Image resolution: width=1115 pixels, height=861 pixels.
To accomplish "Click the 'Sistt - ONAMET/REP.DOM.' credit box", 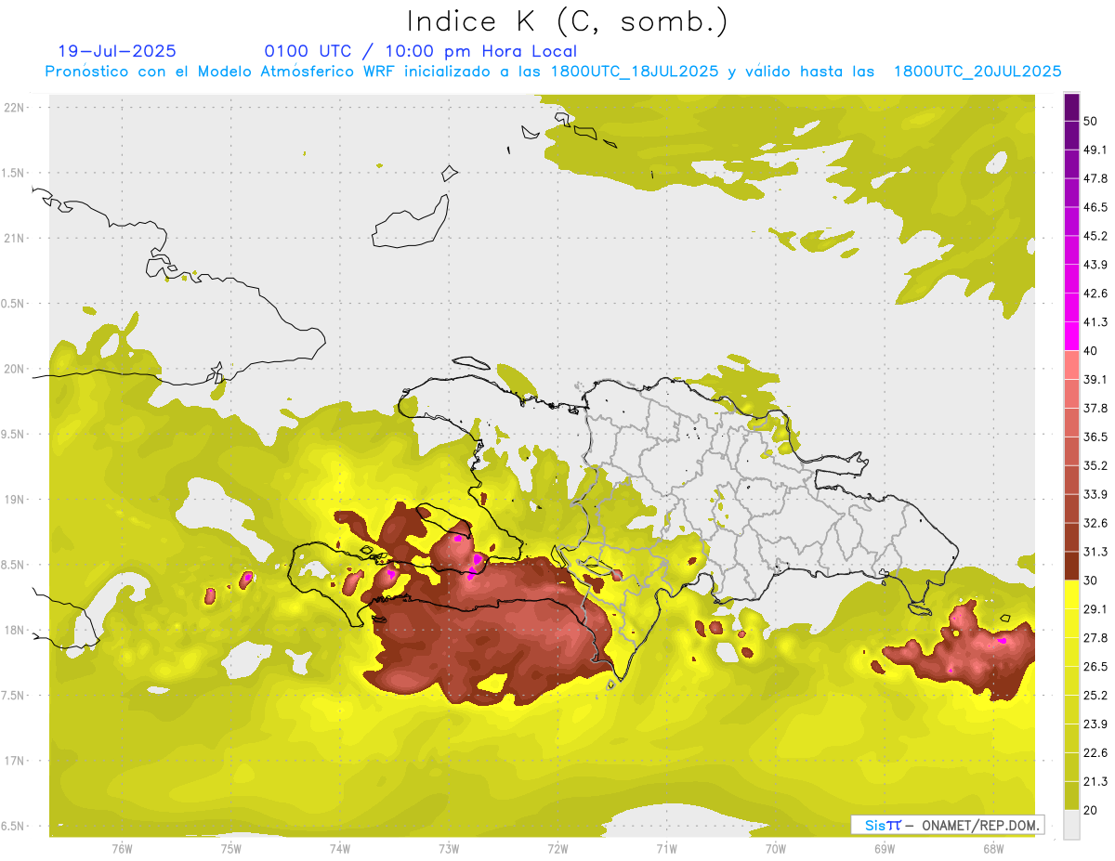I will (x=949, y=825).
